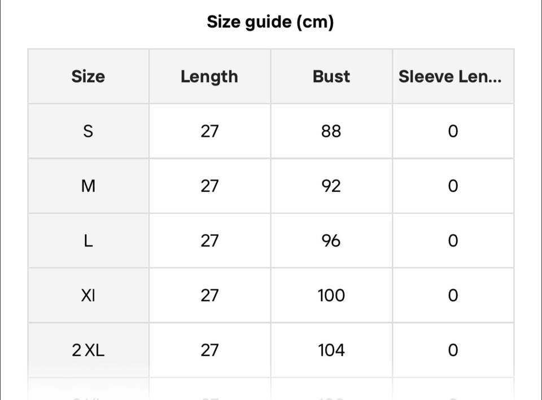This screenshot has width=542, height=400.
Task: Click length value 27 in L row
Action: pyautogui.click(x=209, y=241)
